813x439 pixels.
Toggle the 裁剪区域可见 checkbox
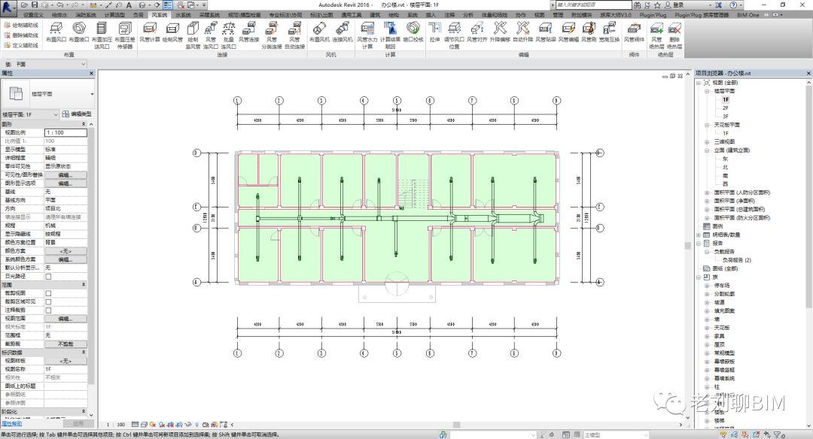[48, 302]
